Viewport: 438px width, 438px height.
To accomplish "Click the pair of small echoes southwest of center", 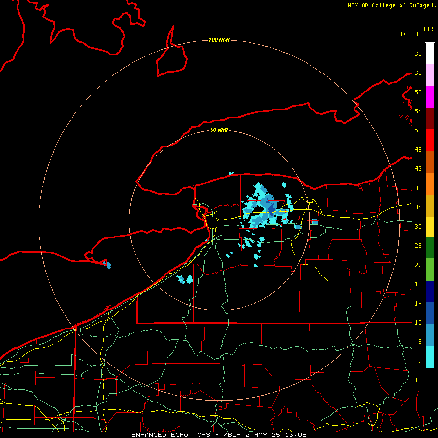I will click(x=185, y=280).
